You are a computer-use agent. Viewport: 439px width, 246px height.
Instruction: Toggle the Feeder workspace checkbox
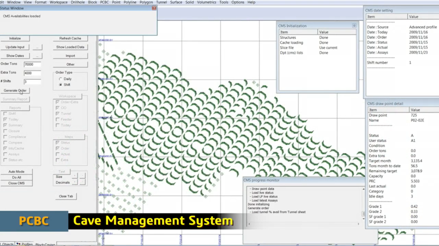coord(57,120)
